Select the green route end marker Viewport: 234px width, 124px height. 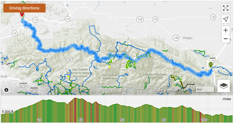click(211, 65)
